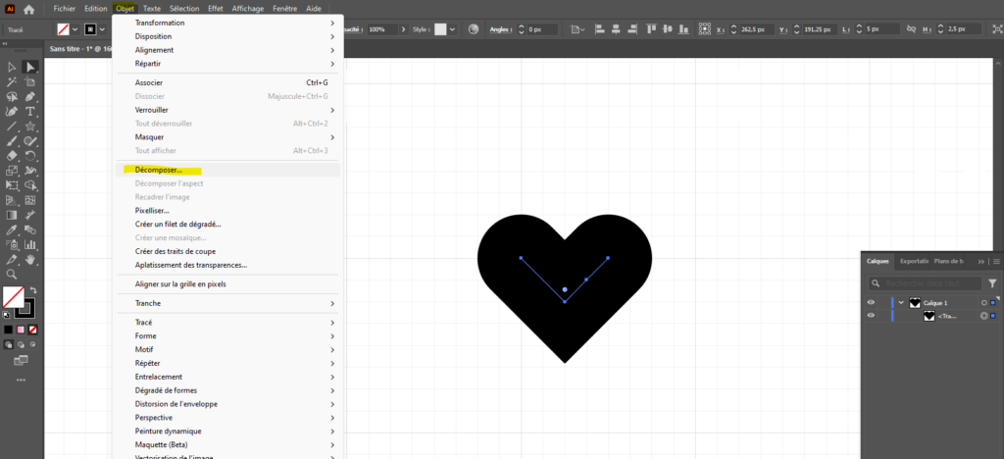1004x459 pixels.
Task: Switch to the Exportation tab
Action: click(914, 261)
